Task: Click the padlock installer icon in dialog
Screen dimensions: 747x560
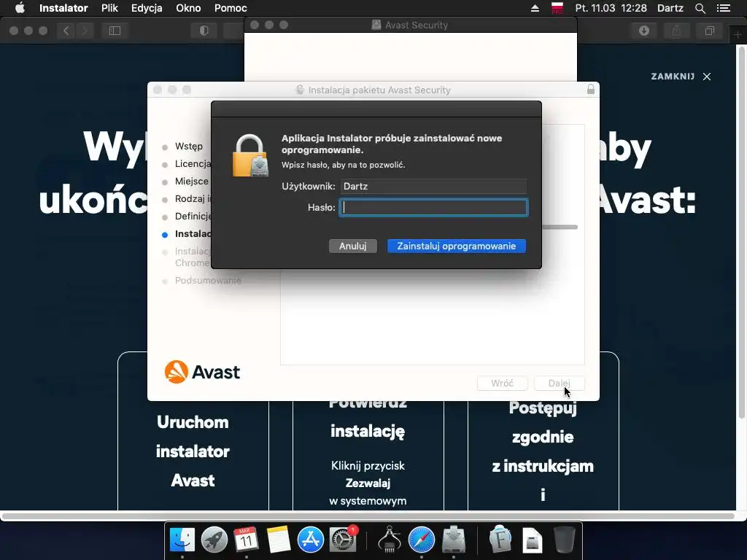Action: (250, 156)
